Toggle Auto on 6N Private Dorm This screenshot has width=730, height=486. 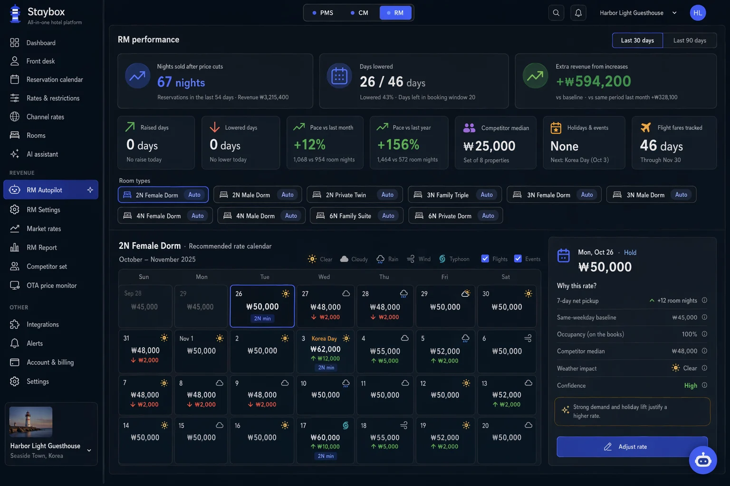(488, 215)
